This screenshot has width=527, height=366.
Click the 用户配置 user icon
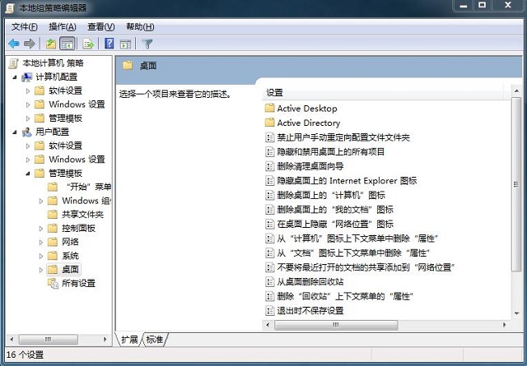26,132
